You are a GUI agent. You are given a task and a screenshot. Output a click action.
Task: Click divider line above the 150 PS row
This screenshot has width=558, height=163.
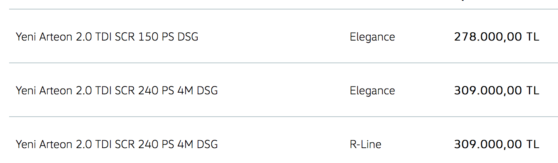tap(284, 9)
